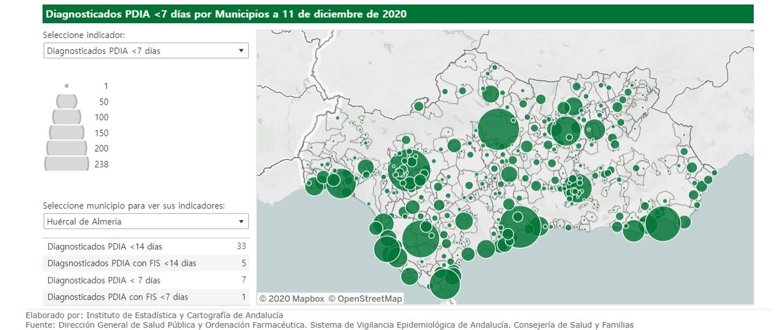This screenshot has height=330, width=777.
Task: Select 'Diagsnosticados PDIA con FIS <14 días' row
Action: (146, 263)
